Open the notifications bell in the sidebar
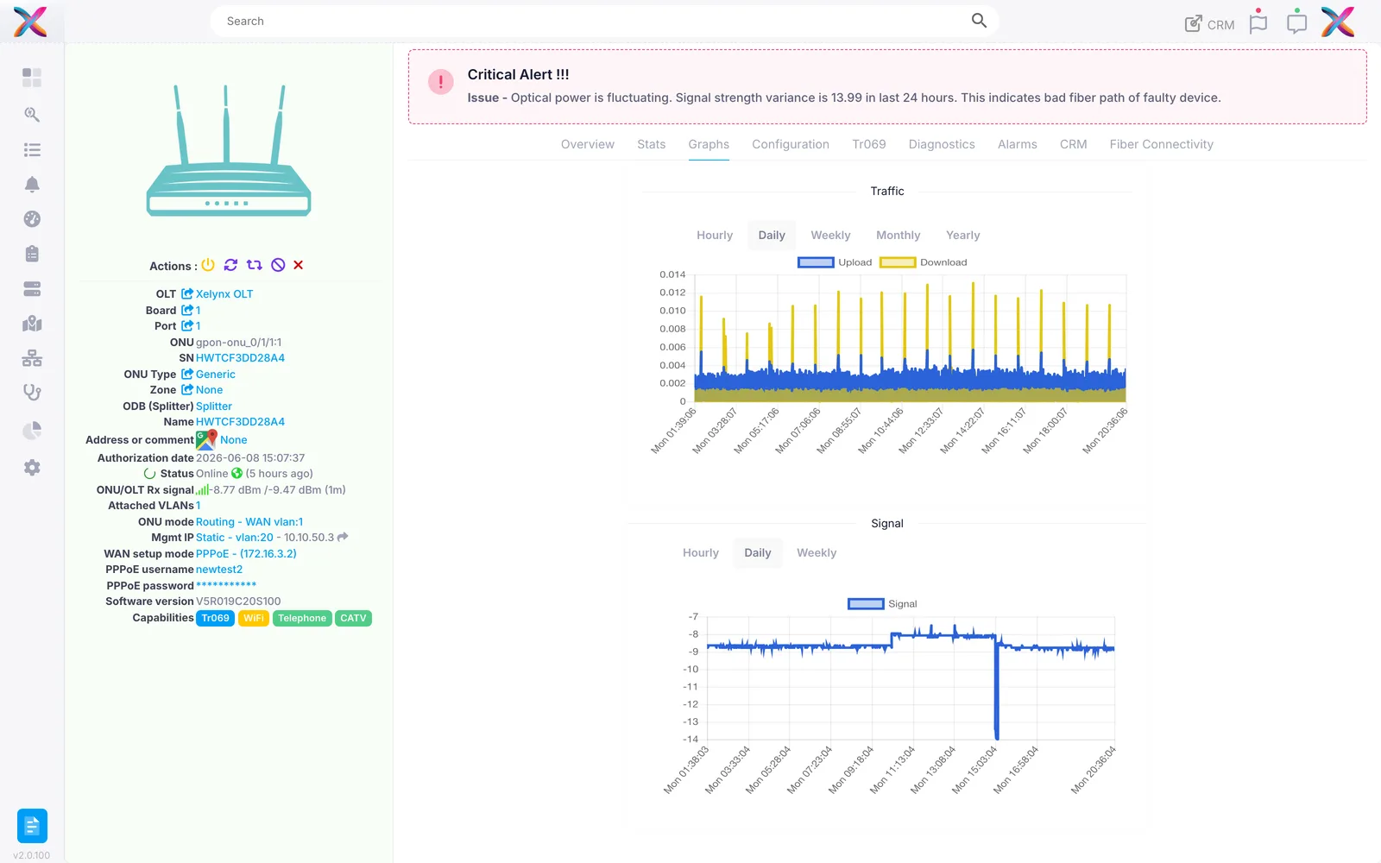 tap(32, 184)
